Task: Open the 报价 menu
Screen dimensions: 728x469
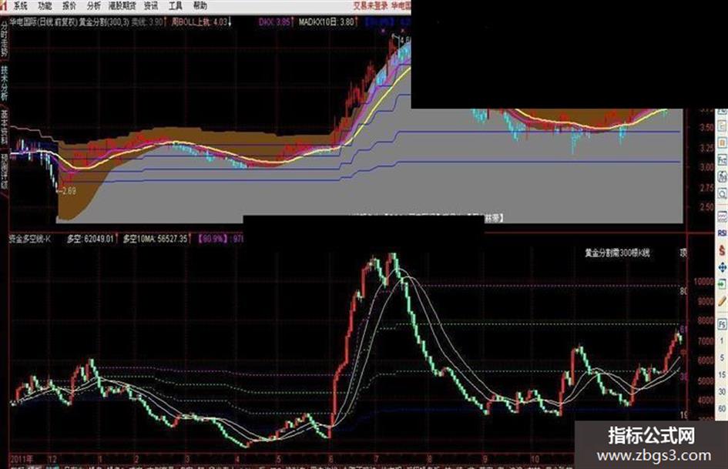Action: [69, 6]
